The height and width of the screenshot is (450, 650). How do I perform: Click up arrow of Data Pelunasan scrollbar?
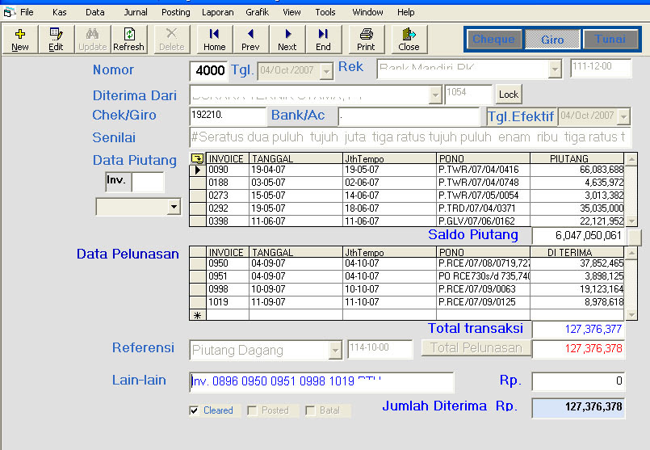pyautogui.click(x=631, y=253)
